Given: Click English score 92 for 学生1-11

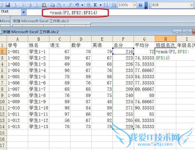Looking at the screenshot, I should pyautogui.click(x=102, y=114).
